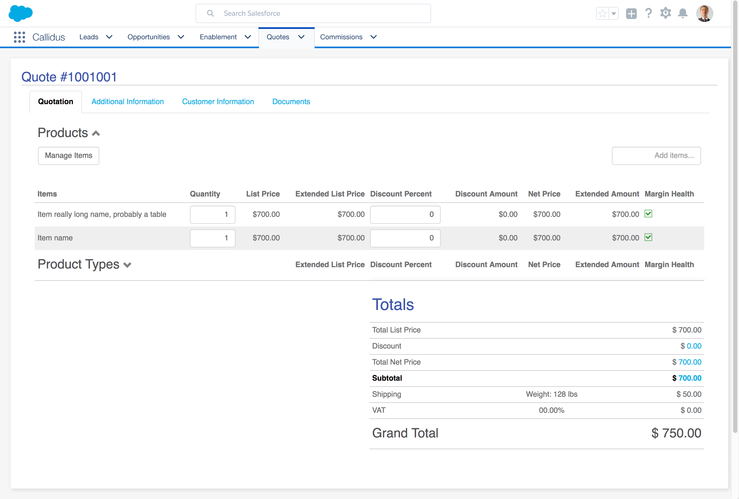Screen dimensions: 739x499
Task: Open the App Launcher grid icon
Action: pyautogui.click(x=19, y=37)
